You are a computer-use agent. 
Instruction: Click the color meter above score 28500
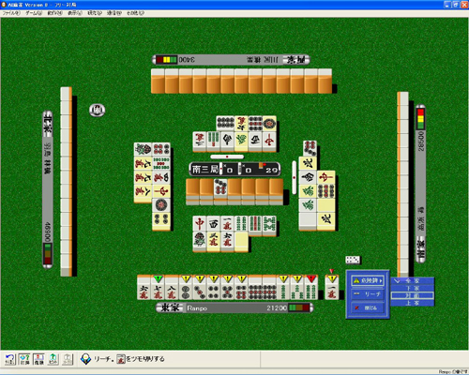pos(421,119)
